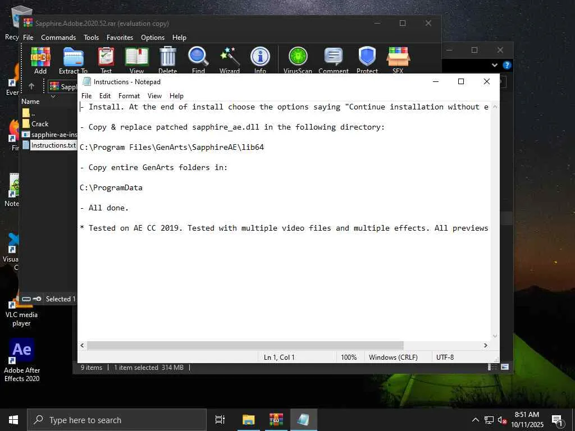Viewport: 575px width, 431px height.
Task: Open WinRAR Help menu
Action: tap(179, 38)
